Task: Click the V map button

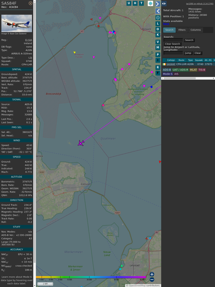Action: 158,42
